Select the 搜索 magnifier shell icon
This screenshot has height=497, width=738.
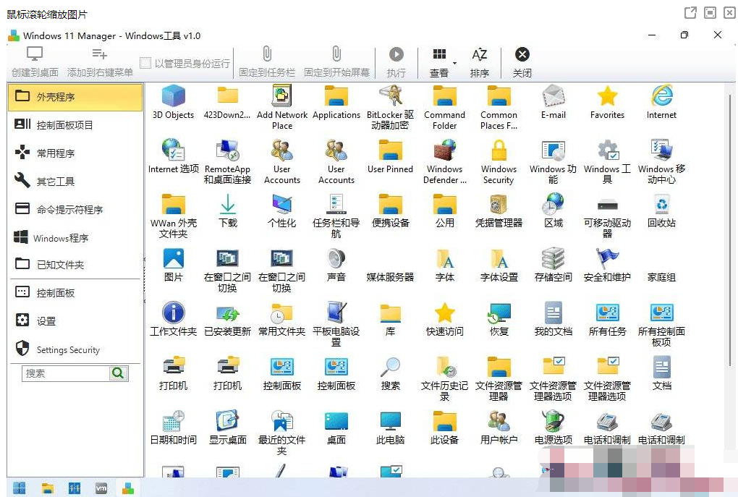(390, 373)
